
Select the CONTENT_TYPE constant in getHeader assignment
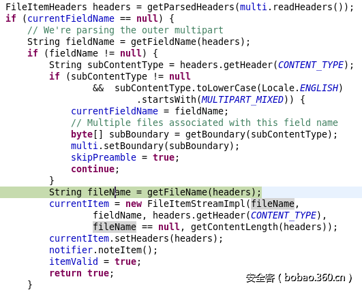pos(311,65)
